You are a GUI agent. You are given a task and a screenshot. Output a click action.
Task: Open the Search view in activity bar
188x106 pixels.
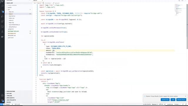2,6
